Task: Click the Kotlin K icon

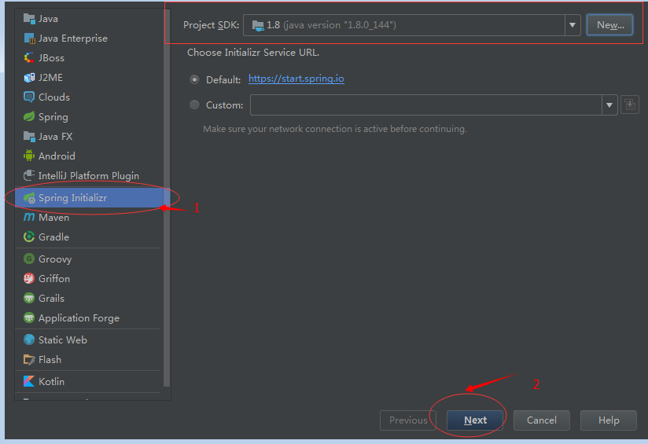Action: (29, 381)
